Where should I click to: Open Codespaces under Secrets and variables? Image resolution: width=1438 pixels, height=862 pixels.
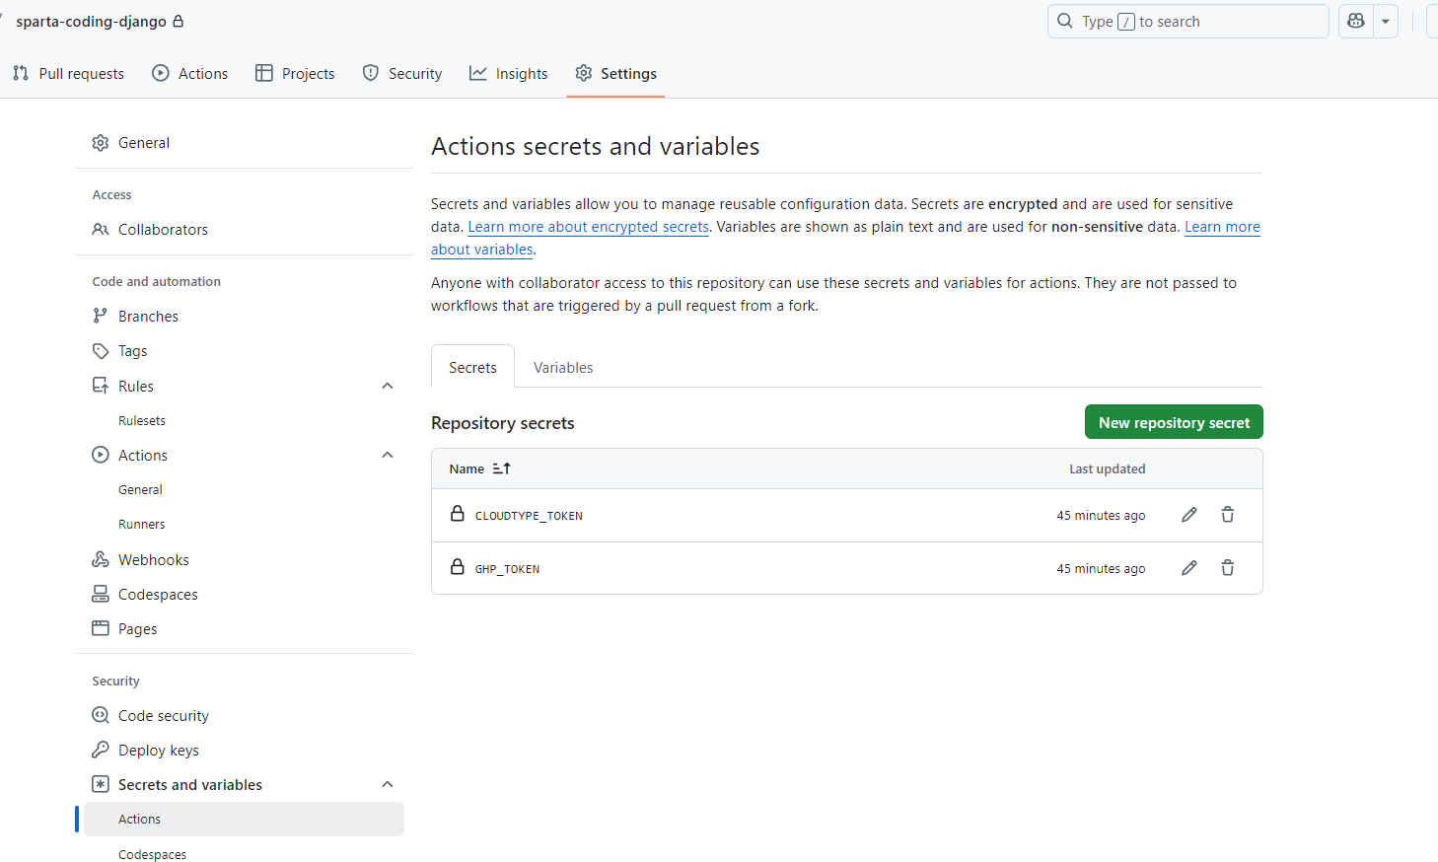point(152,854)
